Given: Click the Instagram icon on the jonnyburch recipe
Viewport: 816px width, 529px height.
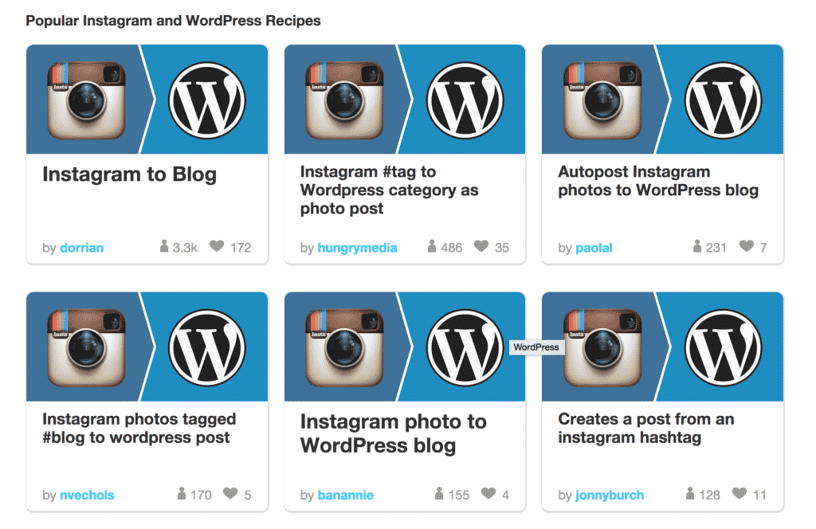Looking at the screenshot, I should click(602, 347).
